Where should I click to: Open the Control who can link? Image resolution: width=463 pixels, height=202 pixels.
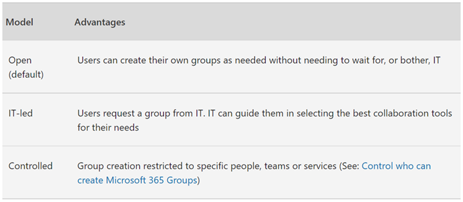point(396,166)
